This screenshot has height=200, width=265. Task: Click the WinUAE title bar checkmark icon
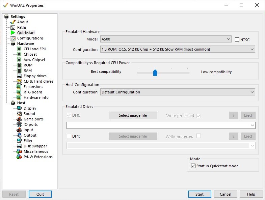pyautogui.click(x=6, y=5)
